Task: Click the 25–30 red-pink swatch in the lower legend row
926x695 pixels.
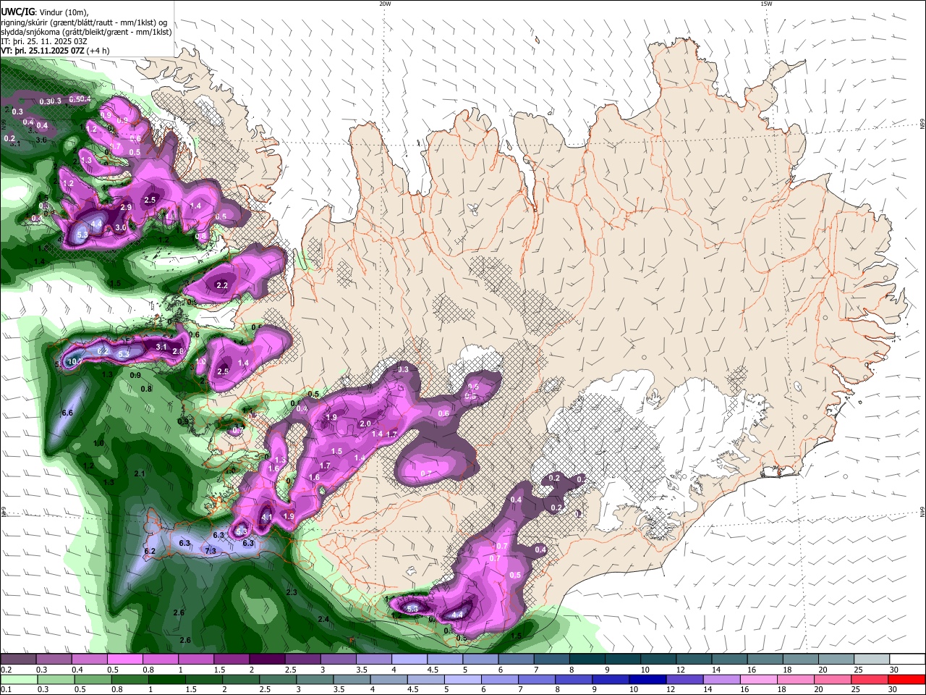Action: (x=868, y=680)
